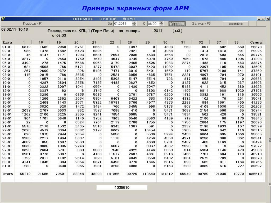
Task: Click column header 18
Action: point(41,42)
